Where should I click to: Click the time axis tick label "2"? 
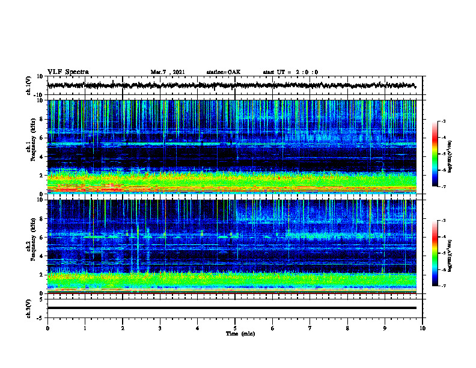tap(123, 328)
